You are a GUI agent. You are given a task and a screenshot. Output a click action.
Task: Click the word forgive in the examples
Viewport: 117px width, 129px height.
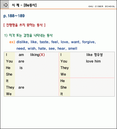(88, 42)
